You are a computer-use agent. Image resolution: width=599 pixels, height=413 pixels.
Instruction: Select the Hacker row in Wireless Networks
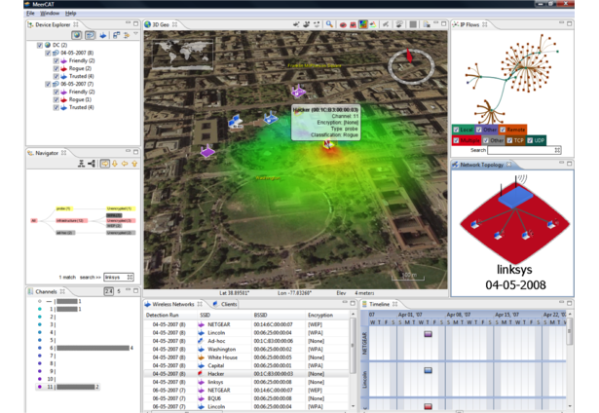pyautogui.click(x=246, y=374)
